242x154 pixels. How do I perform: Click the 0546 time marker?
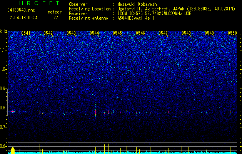(140, 33)
